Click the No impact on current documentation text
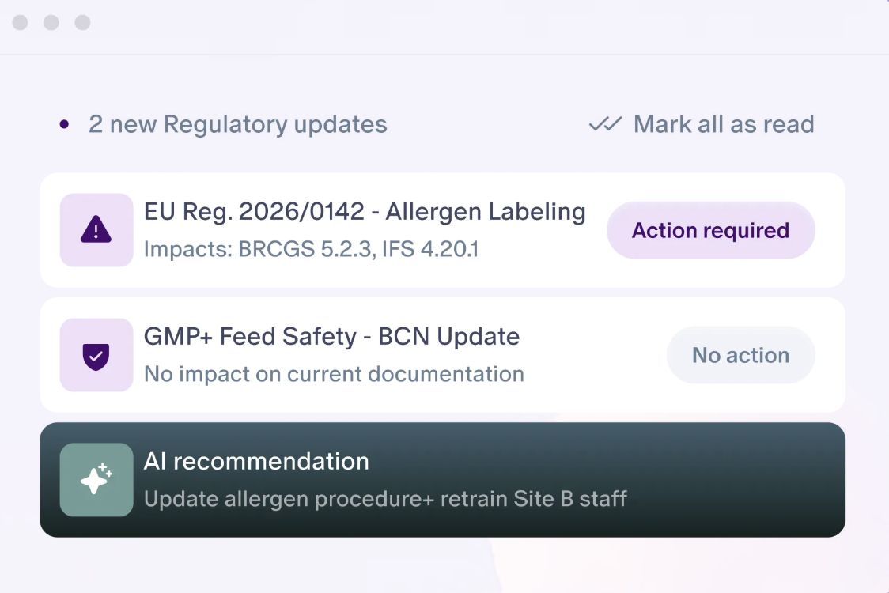 pyautogui.click(x=334, y=374)
